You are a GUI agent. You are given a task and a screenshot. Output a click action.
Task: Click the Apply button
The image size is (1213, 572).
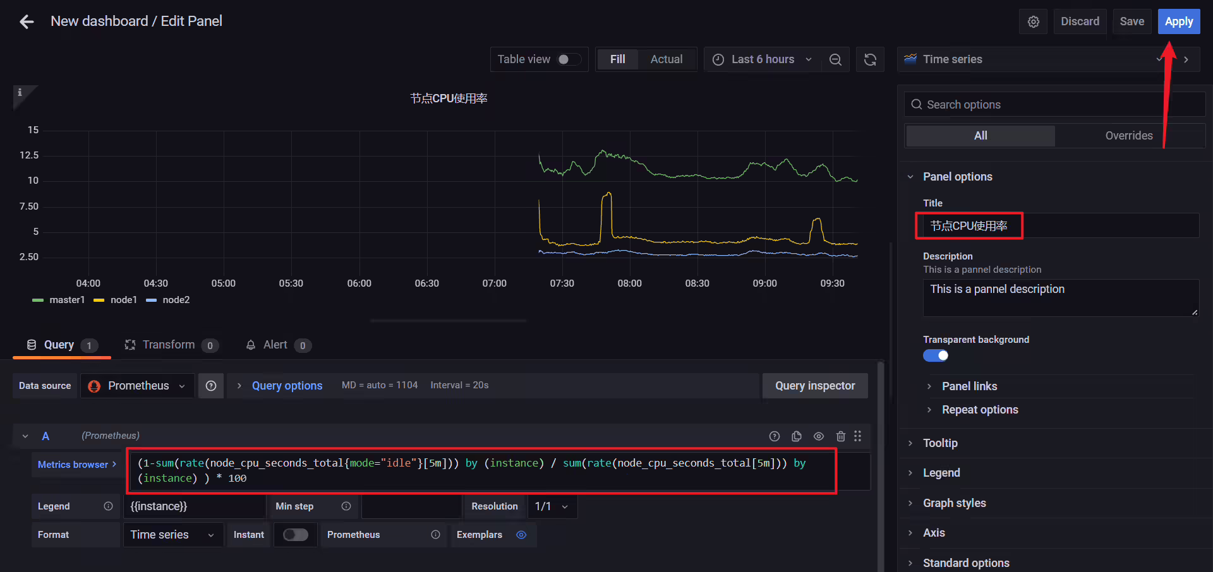point(1179,21)
